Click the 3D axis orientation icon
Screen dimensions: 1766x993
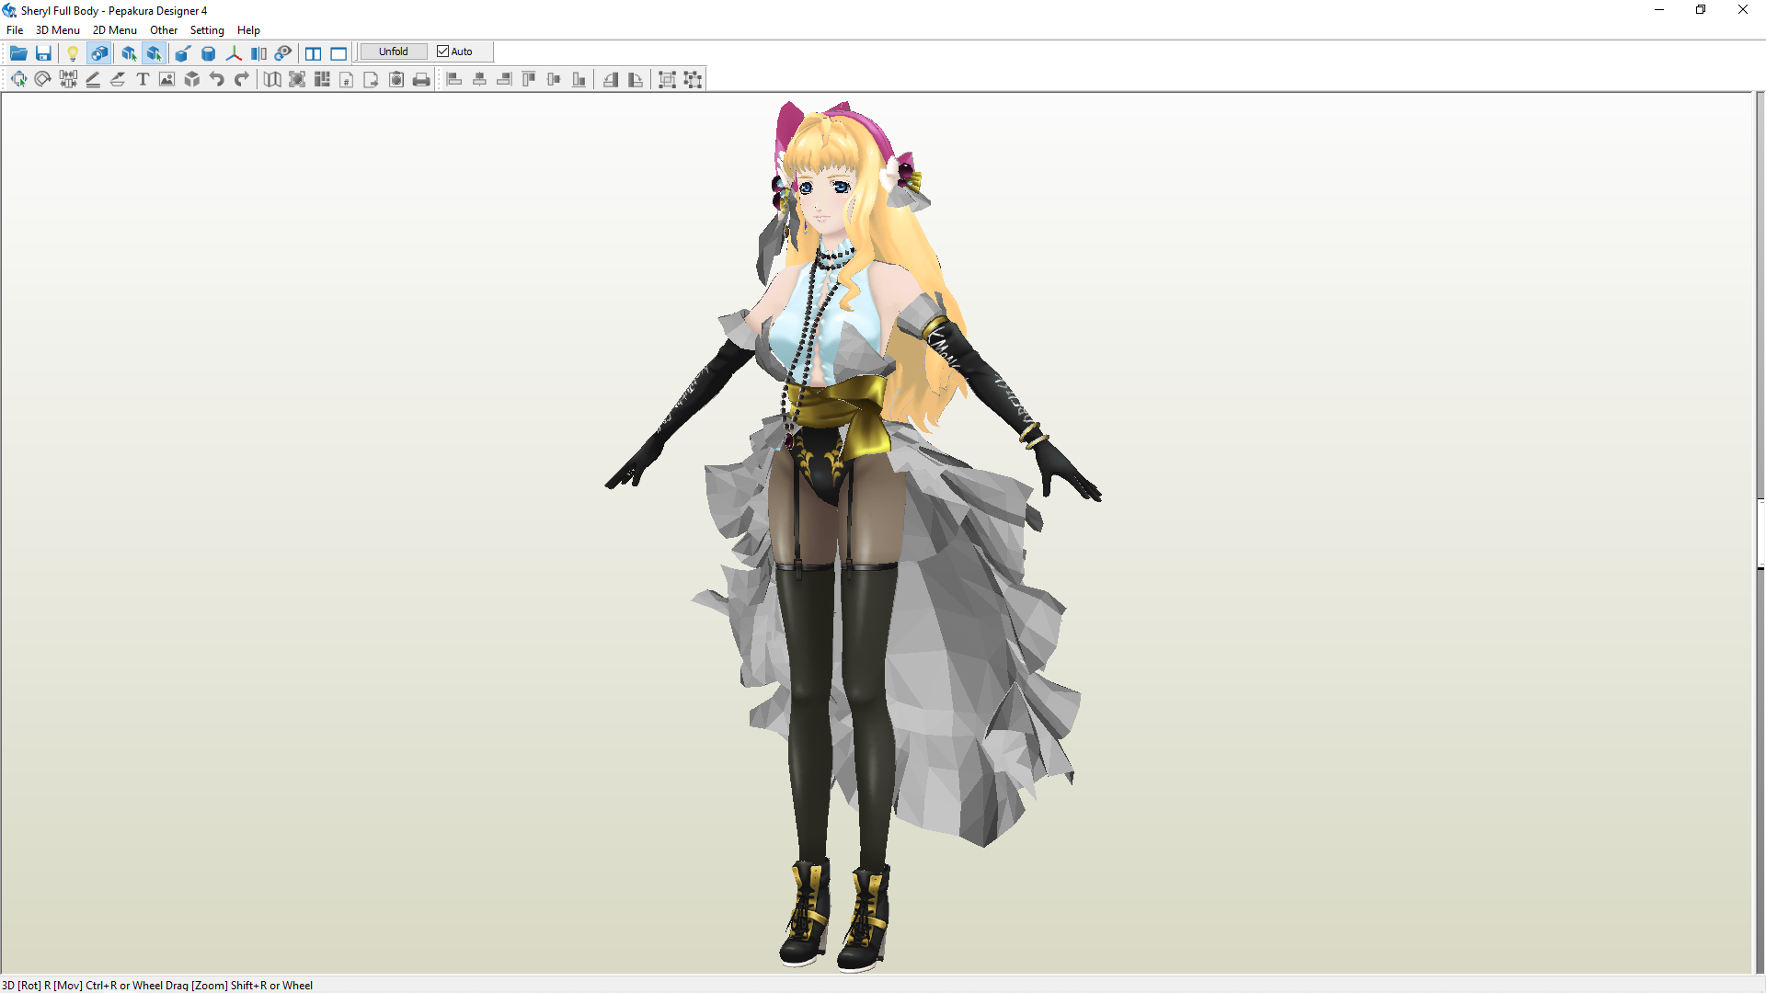234,52
